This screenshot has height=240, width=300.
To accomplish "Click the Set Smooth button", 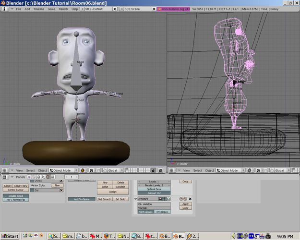I will click(x=104, y=199).
